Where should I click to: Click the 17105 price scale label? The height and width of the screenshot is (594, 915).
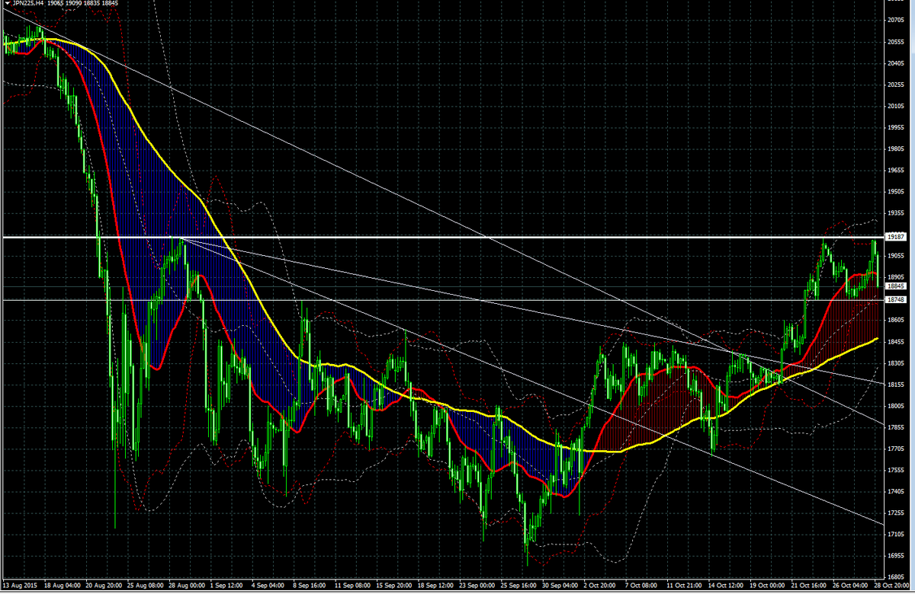coord(896,535)
